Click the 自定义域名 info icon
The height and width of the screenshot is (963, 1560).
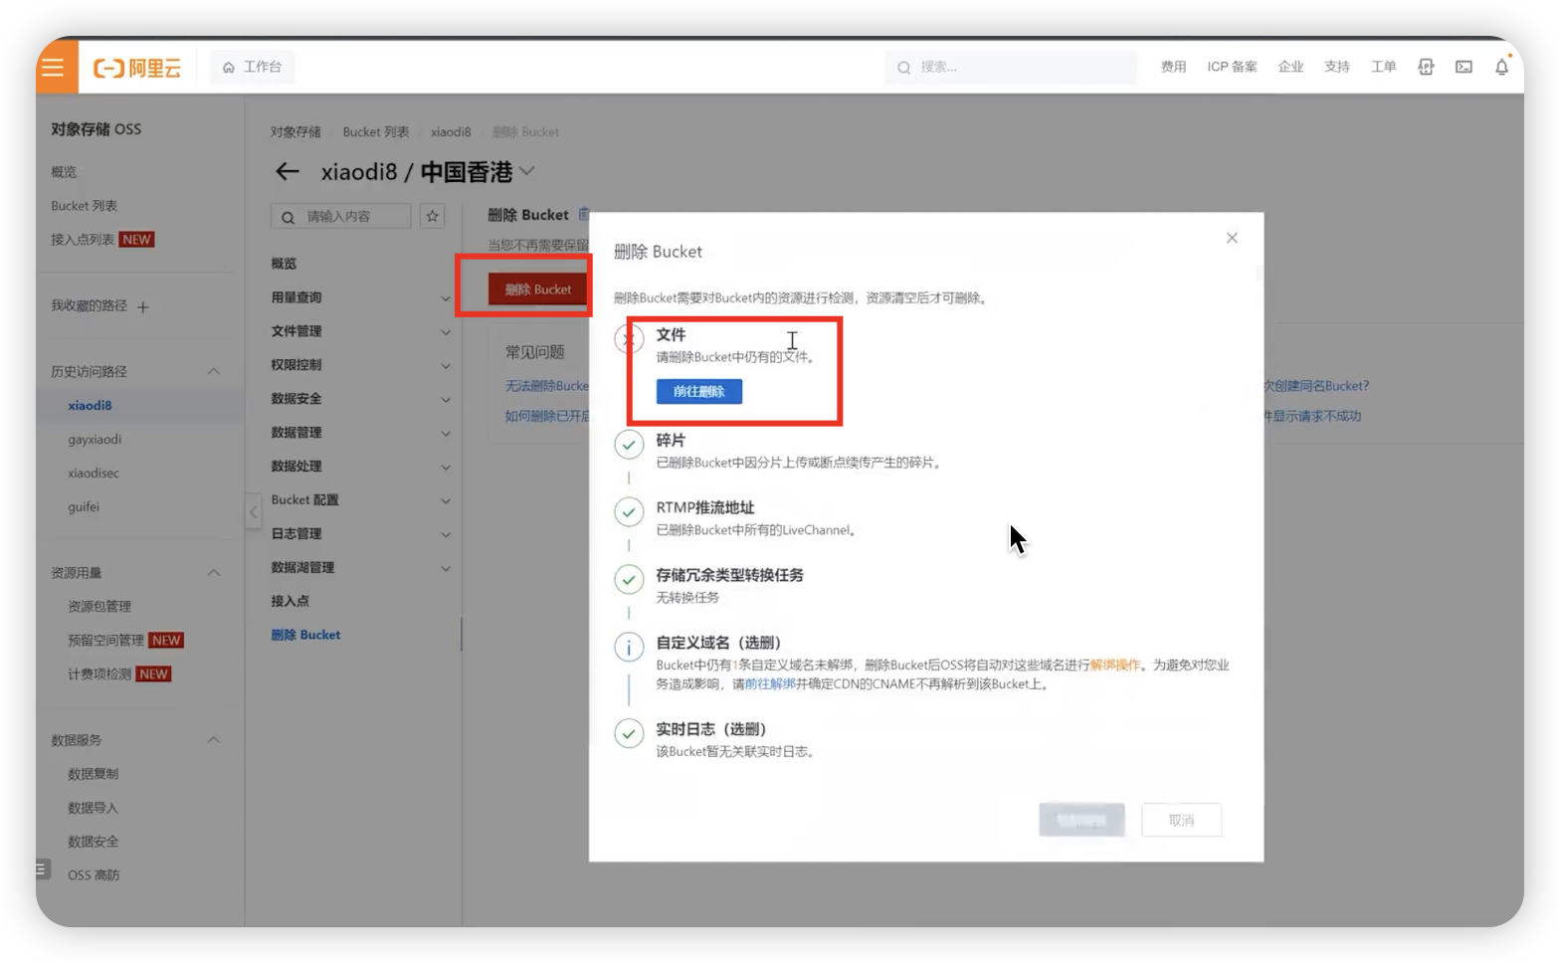(x=629, y=648)
